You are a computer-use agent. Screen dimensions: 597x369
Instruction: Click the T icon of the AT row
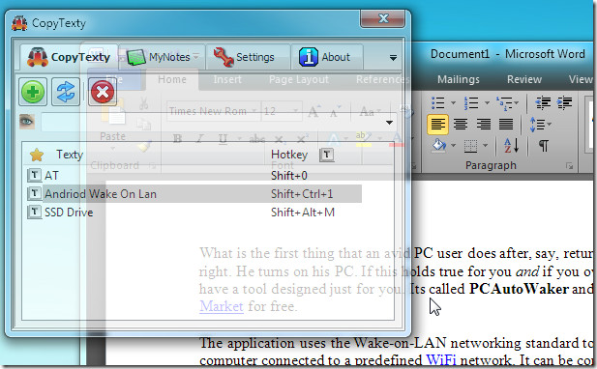click(34, 175)
